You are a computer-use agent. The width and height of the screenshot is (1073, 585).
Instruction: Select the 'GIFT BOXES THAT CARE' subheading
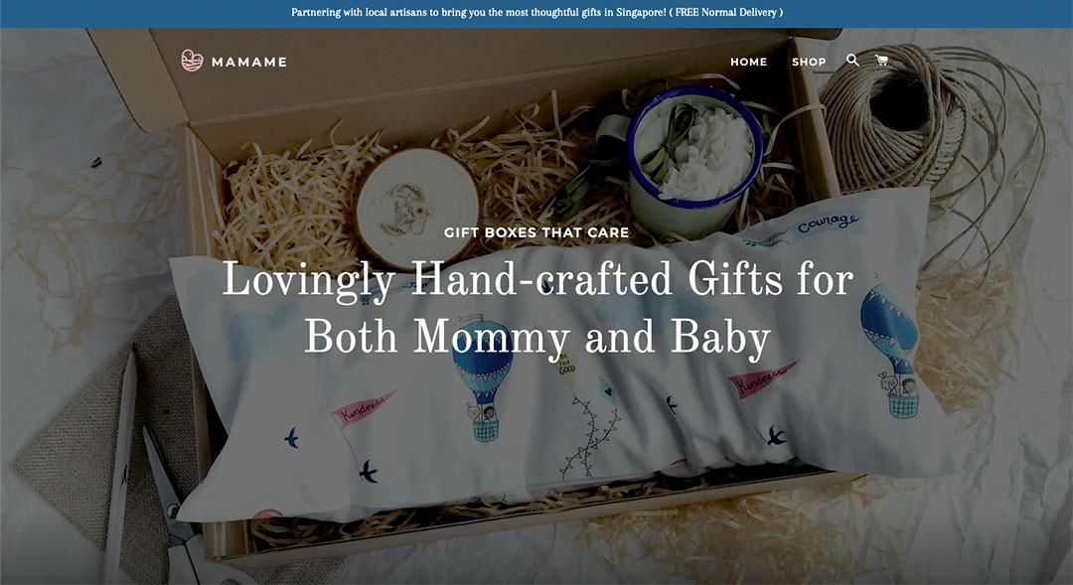[536, 232]
